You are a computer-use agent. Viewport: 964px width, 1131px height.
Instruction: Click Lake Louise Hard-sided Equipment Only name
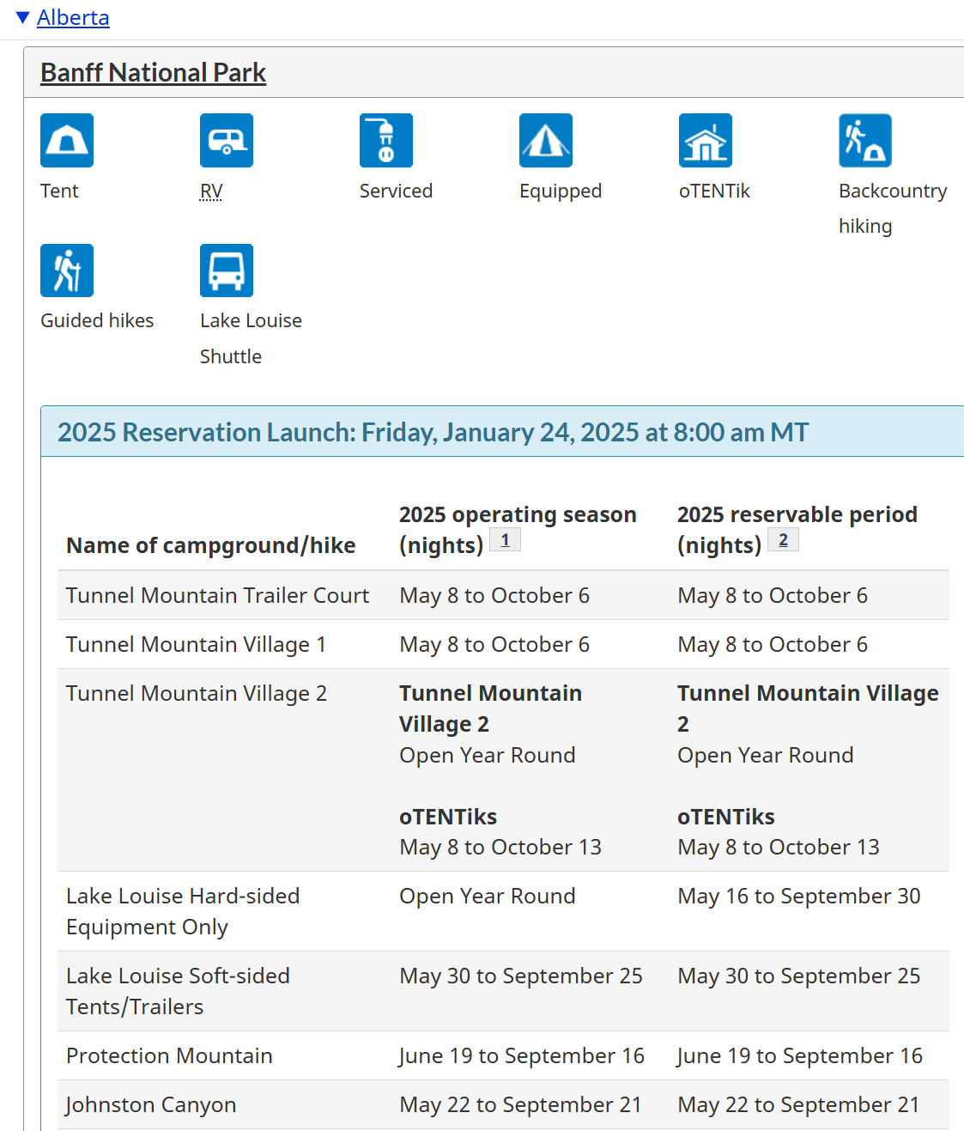[183, 911]
